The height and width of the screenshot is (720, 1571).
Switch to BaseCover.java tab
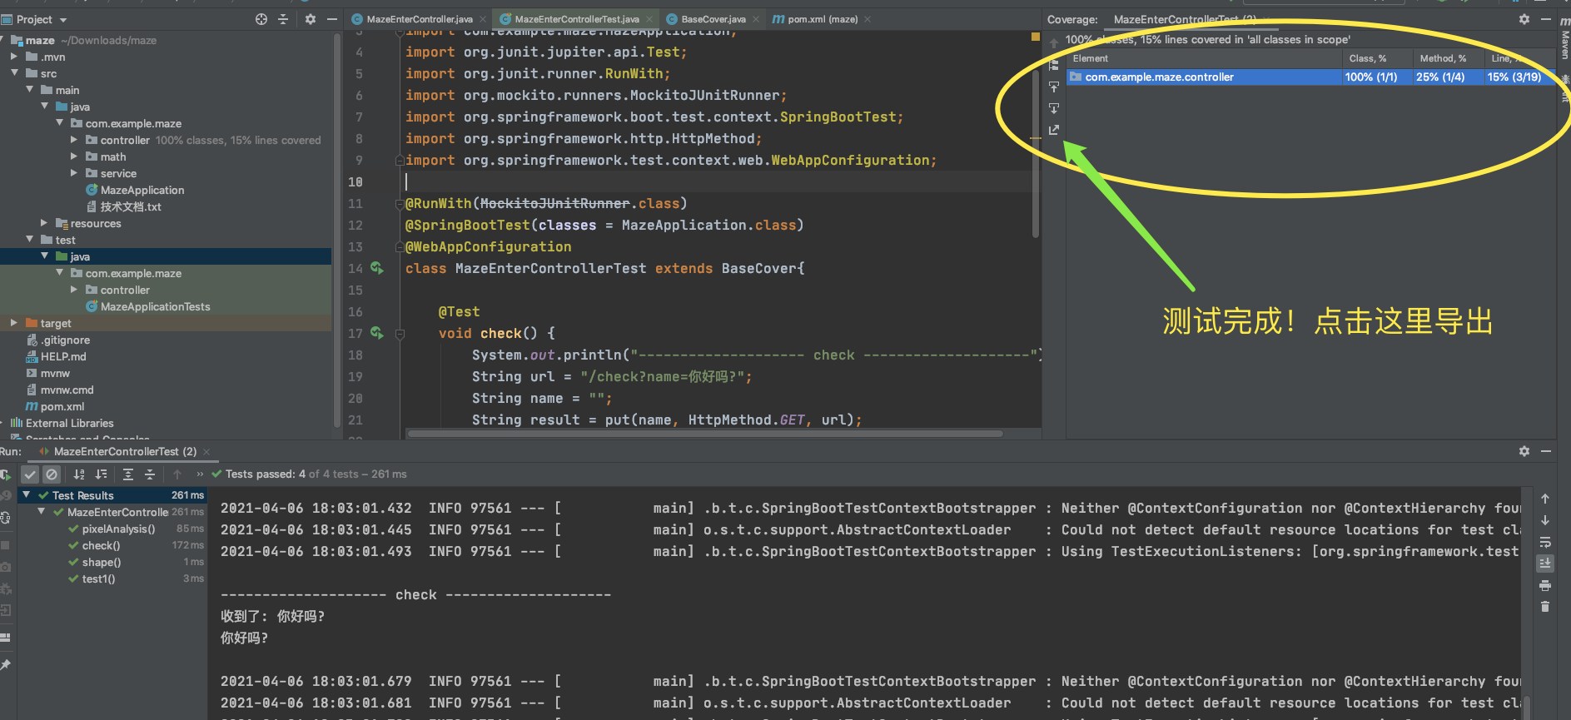(x=713, y=19)
